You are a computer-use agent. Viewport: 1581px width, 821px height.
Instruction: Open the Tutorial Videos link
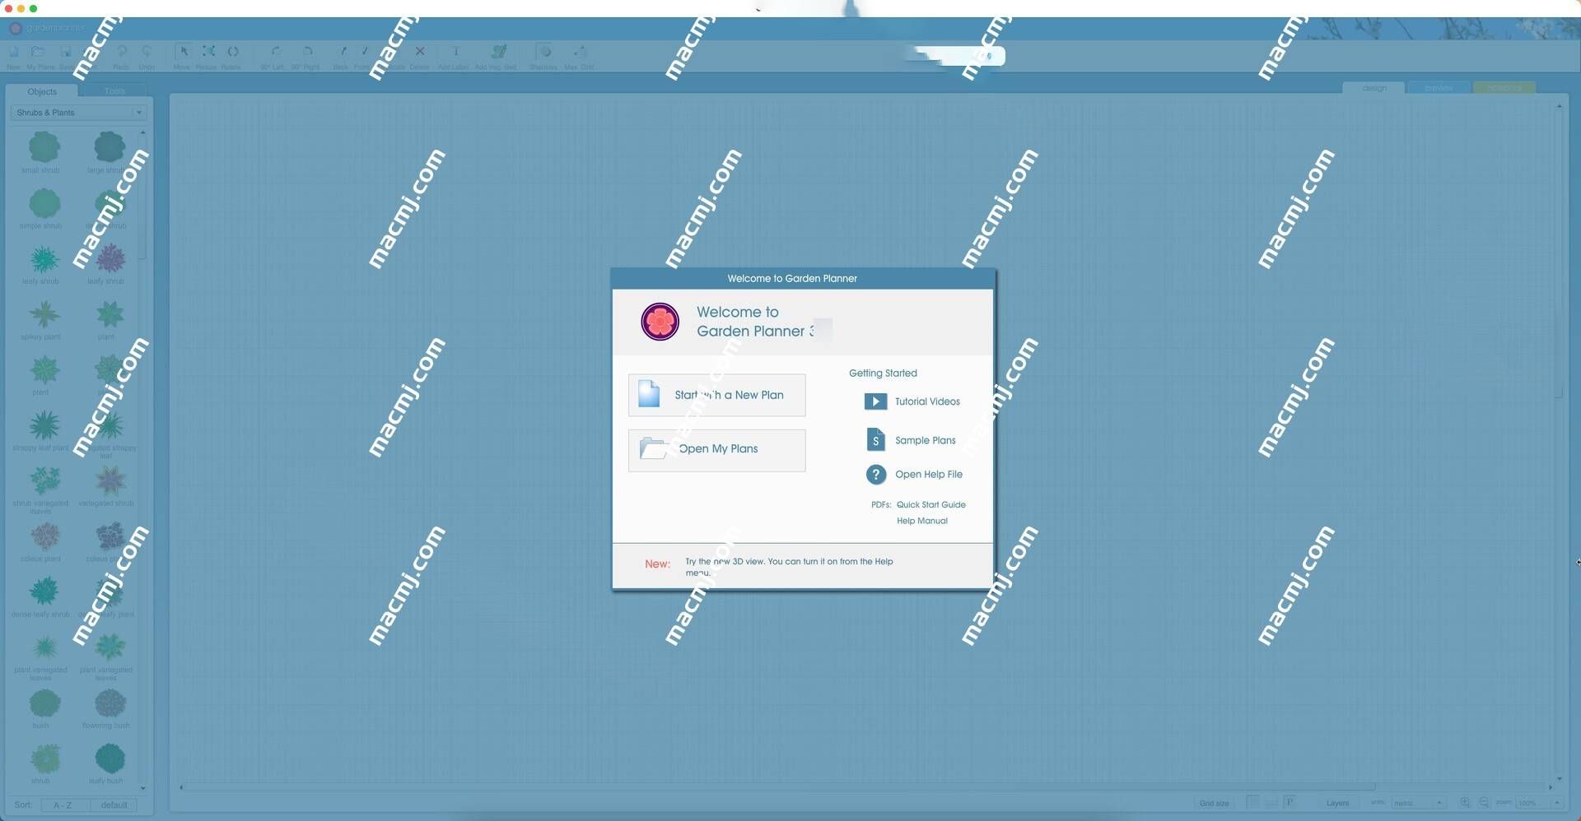pyautogui.click(x=927, y=401)
